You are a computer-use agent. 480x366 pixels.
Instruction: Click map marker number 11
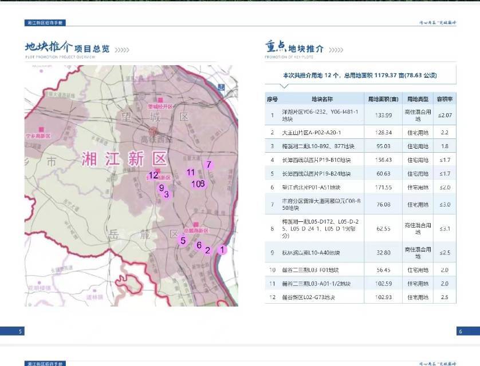coord(191,172)
